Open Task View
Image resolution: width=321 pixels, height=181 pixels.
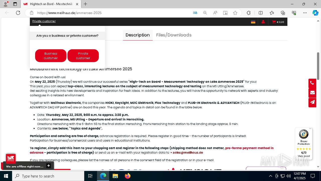click(x=90, y=176)
